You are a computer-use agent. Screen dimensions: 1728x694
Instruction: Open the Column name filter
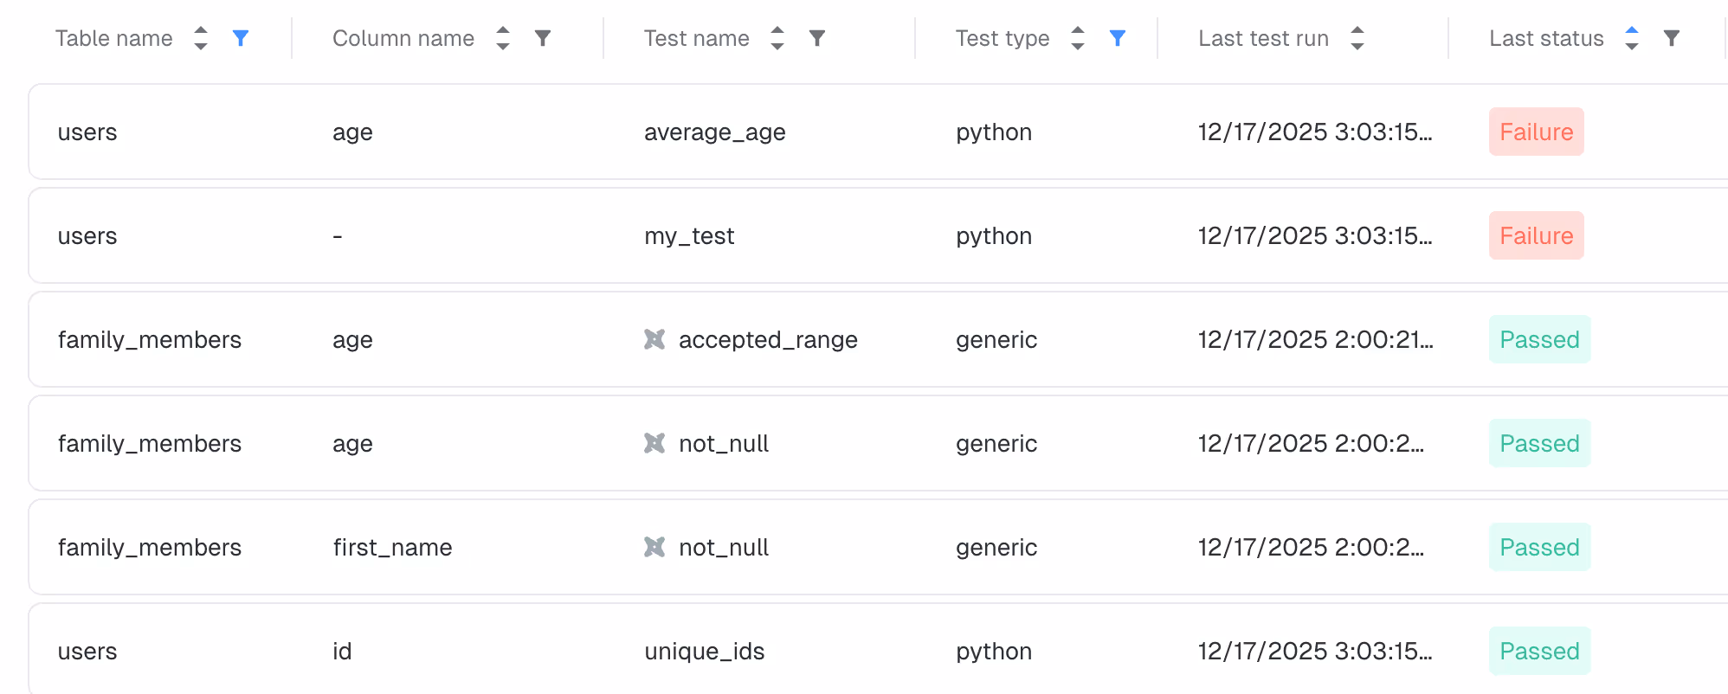[543, 38]
